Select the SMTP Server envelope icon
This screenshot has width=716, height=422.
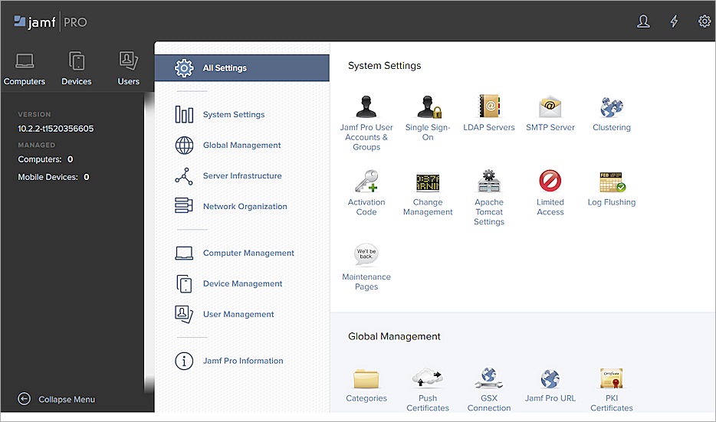(550, 107)
